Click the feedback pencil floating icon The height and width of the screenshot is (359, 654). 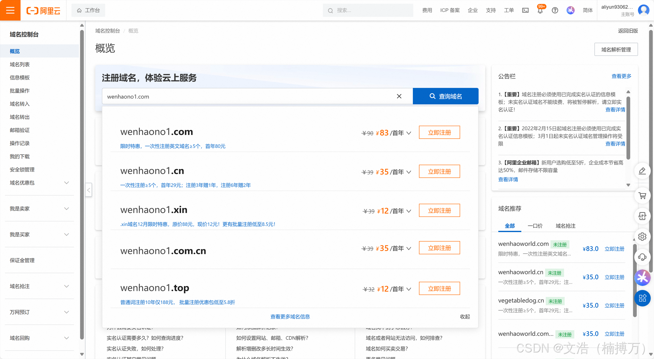[642, 171]
